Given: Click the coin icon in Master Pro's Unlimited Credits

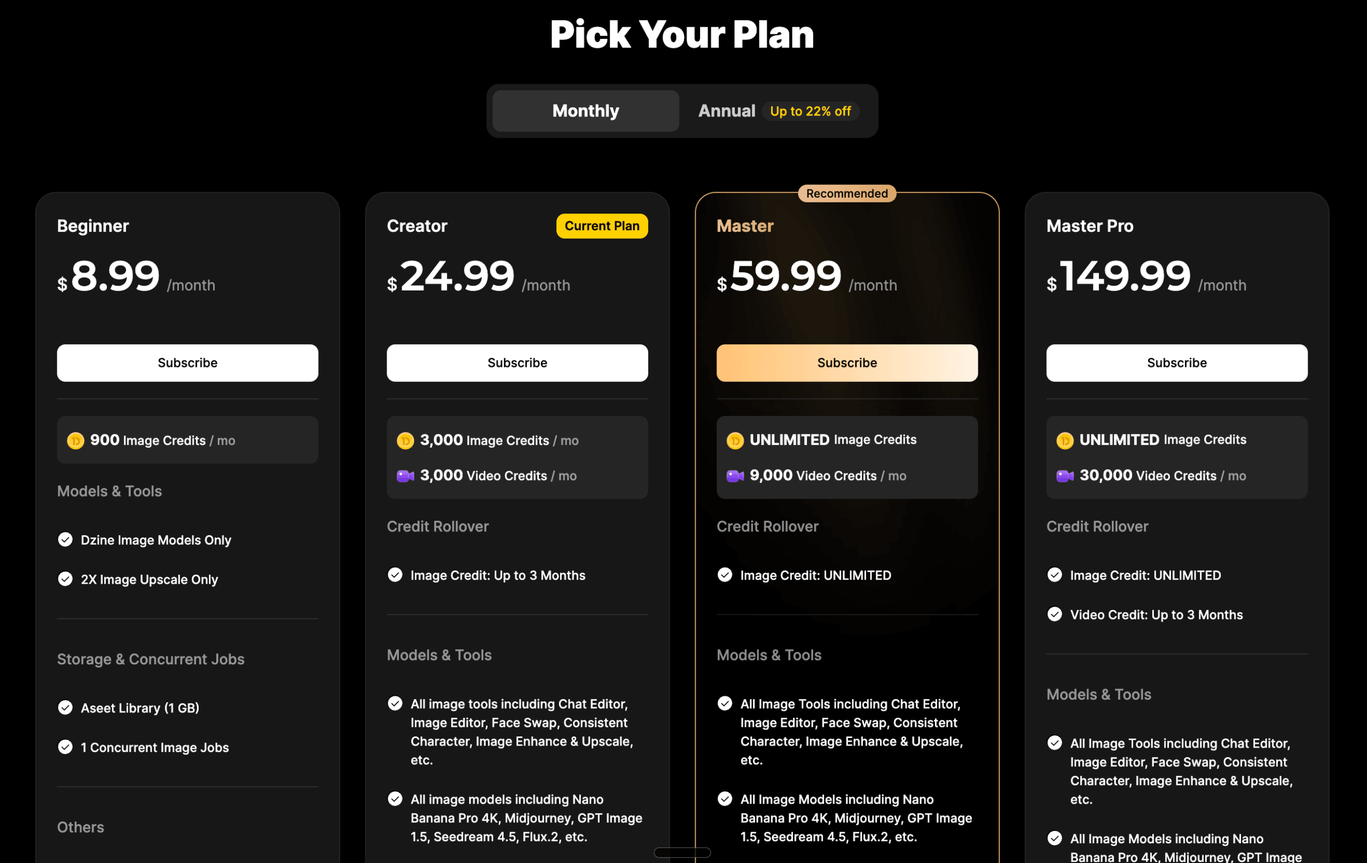Looking at the screenshot, I should click(1064, 441).
